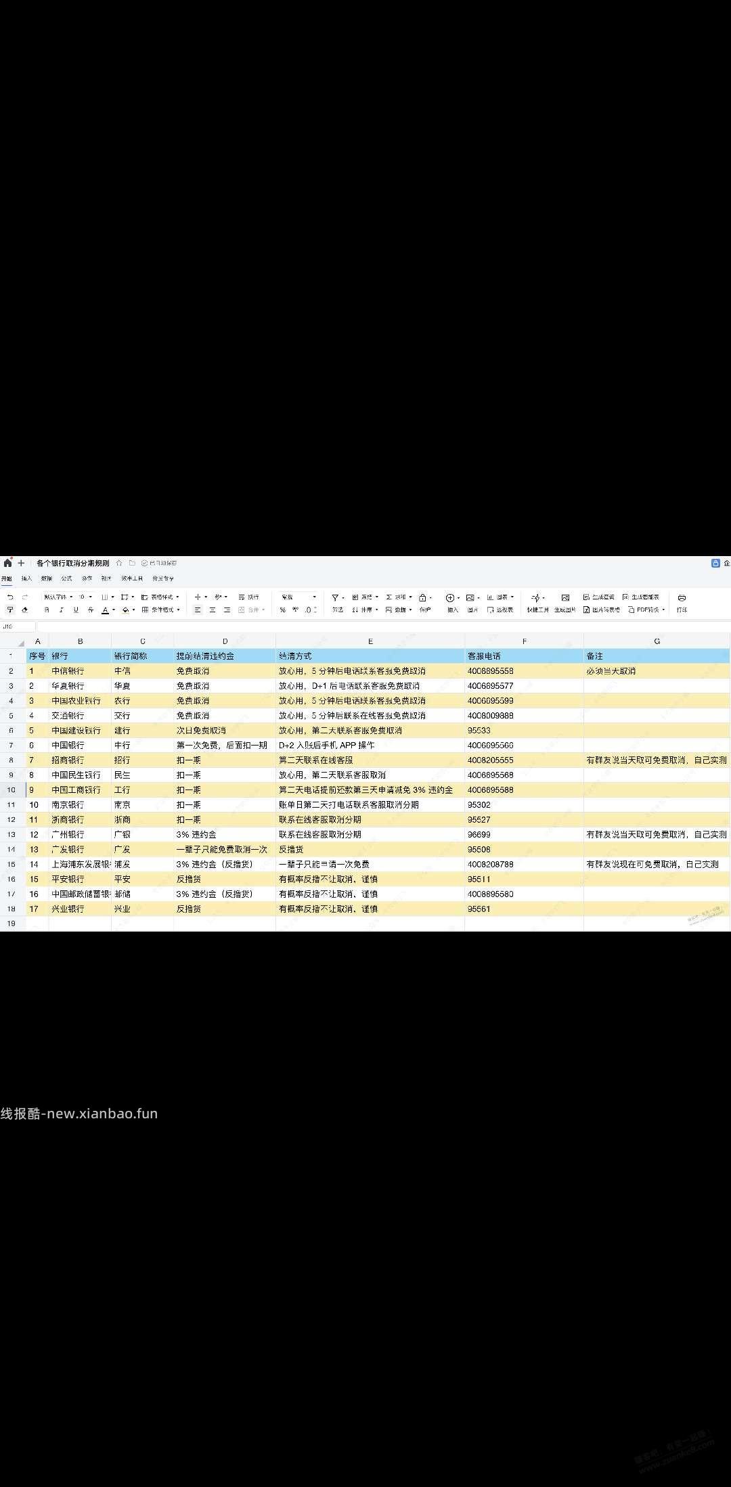The image size is (731, 1487).
Task: Click the 打印 print icon
Action: [x=682, y=598]
